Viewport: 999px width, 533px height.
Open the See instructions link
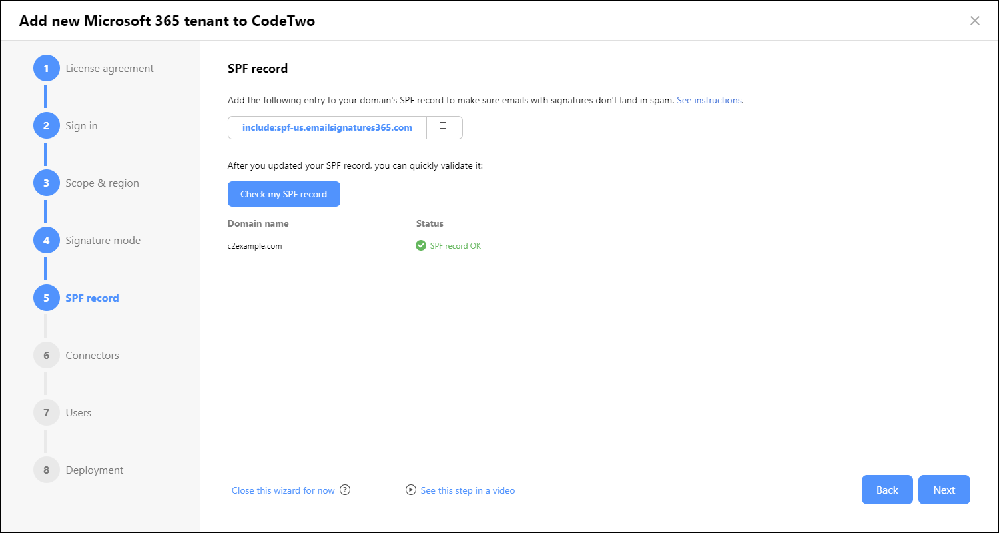(x=709, y=100)
